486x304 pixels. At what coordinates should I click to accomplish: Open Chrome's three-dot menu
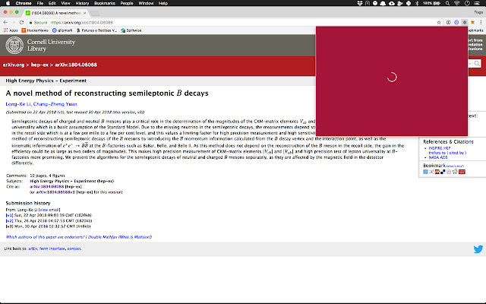click(481, 22)
